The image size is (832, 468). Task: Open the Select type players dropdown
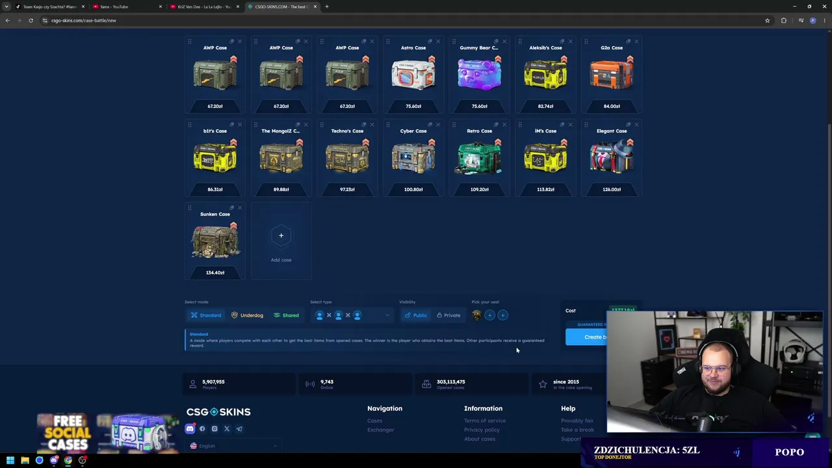(x=352, y=315)
